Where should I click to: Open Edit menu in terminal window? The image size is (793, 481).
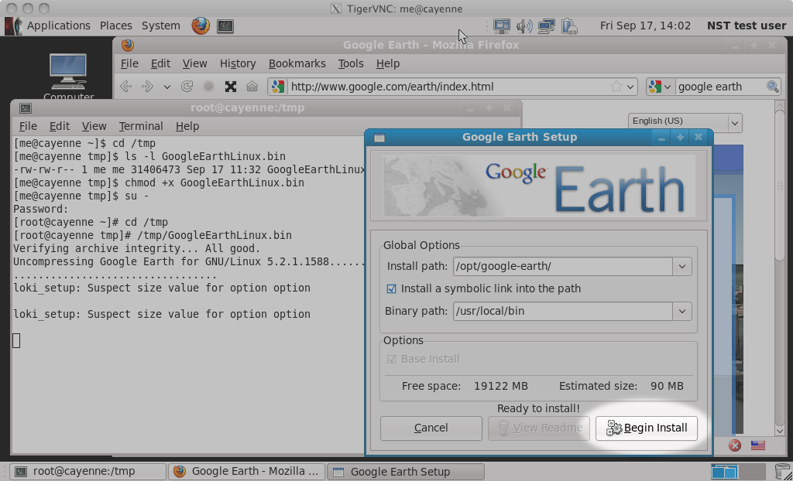pyautogui.click(x=59, y=126)
